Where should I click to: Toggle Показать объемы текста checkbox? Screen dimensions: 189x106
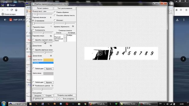click(55, 16)
